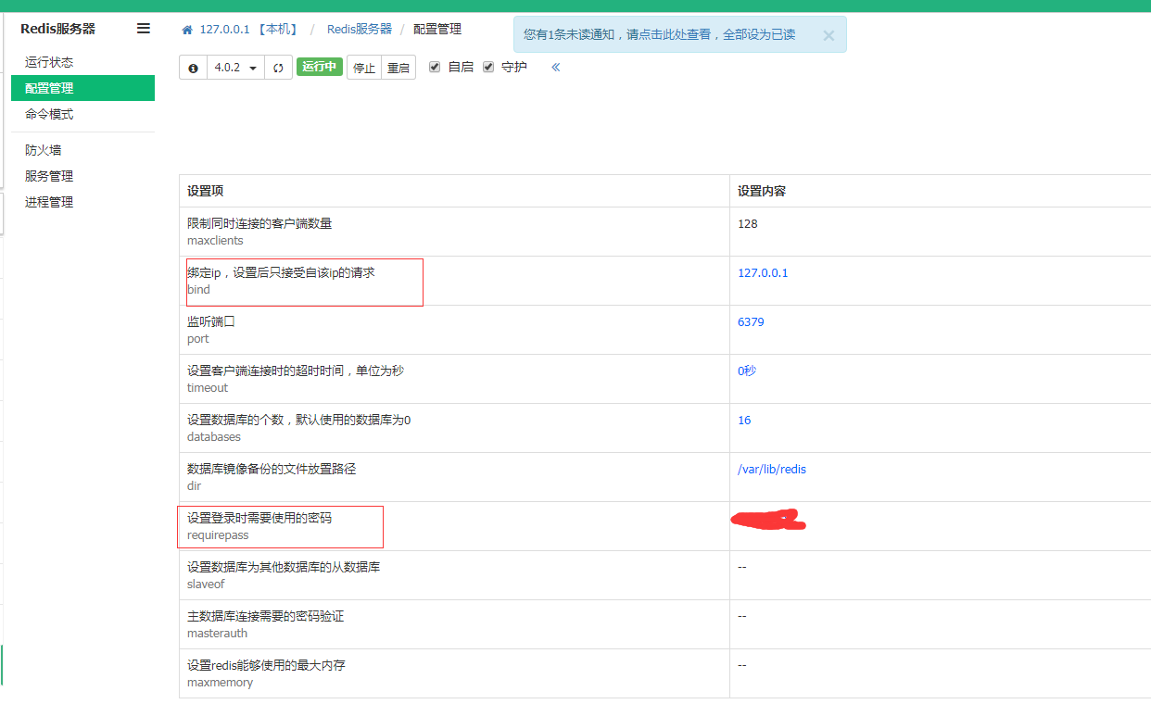The image size is (1151, 704).
Task: Edit the port value 6379
Action: click(x=751, y=322)
